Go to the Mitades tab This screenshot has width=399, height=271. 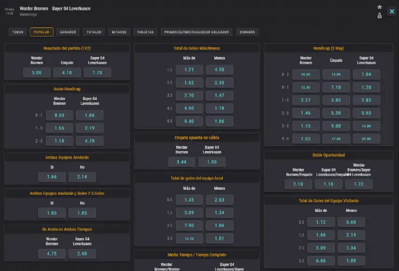119,32
